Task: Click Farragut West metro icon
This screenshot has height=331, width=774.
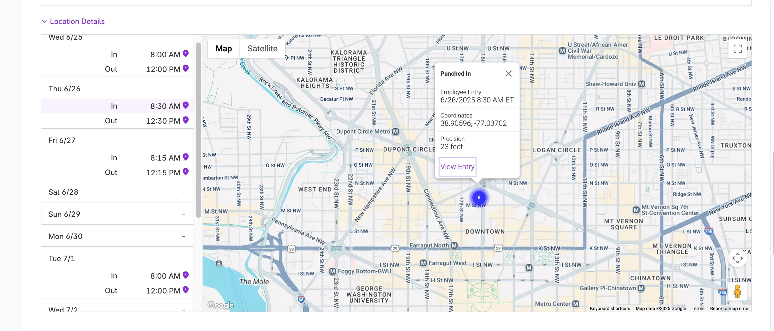Action: pyautogui.click(x=423, y=263)
